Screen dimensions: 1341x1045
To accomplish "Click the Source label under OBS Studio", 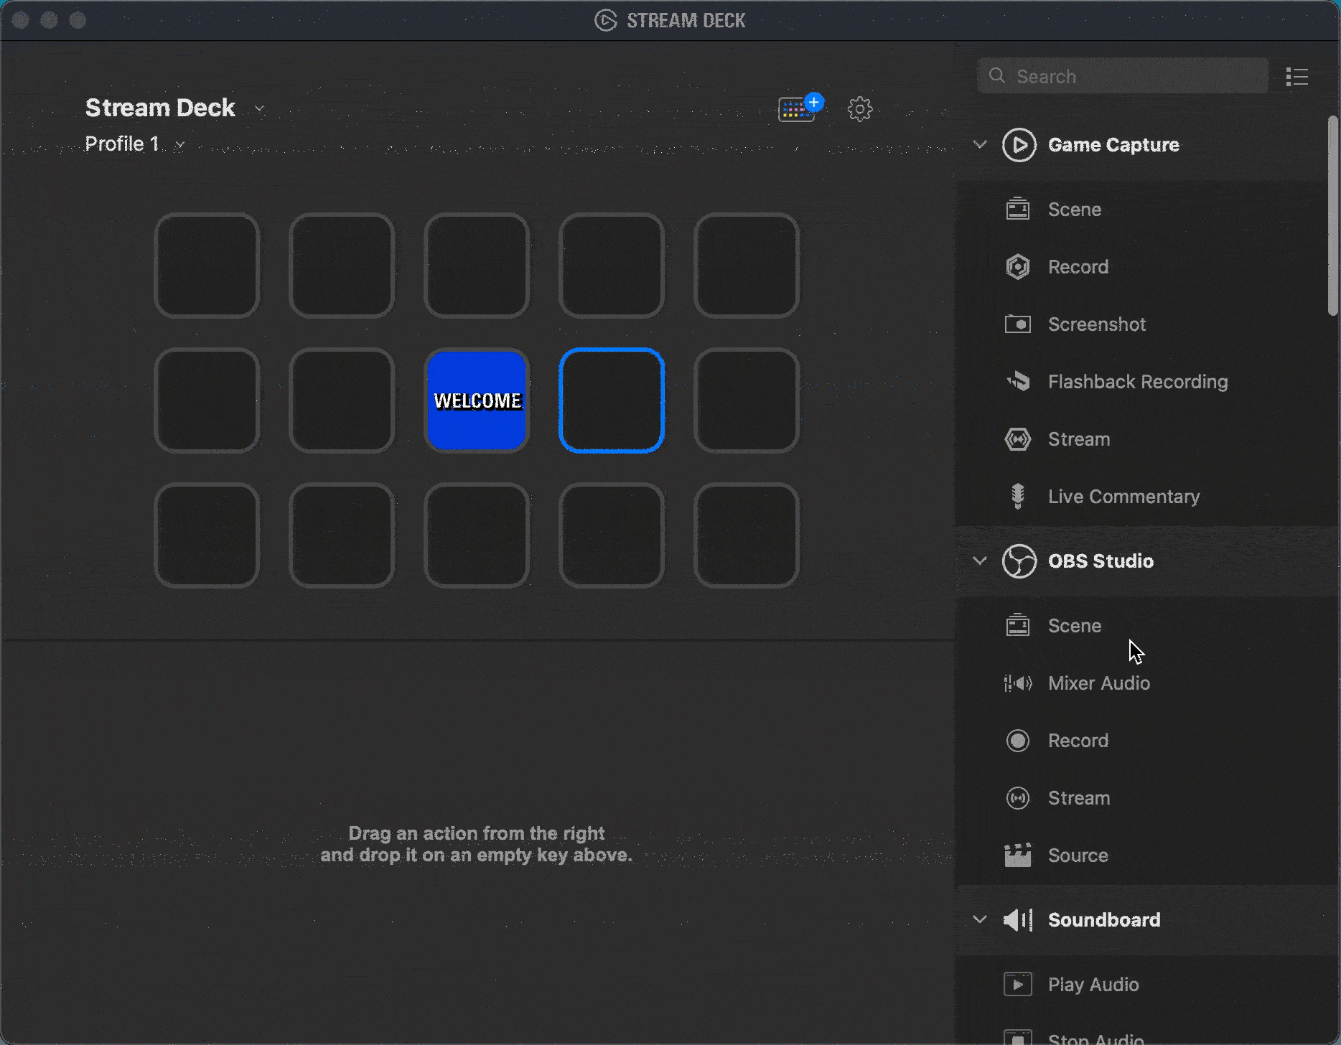I will point(1078,856).
